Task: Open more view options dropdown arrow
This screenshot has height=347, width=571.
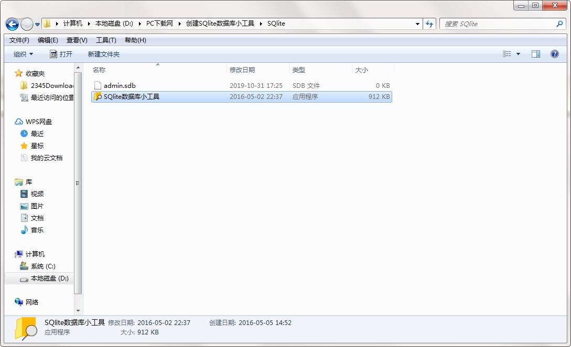Action: [x=518, y=54]
